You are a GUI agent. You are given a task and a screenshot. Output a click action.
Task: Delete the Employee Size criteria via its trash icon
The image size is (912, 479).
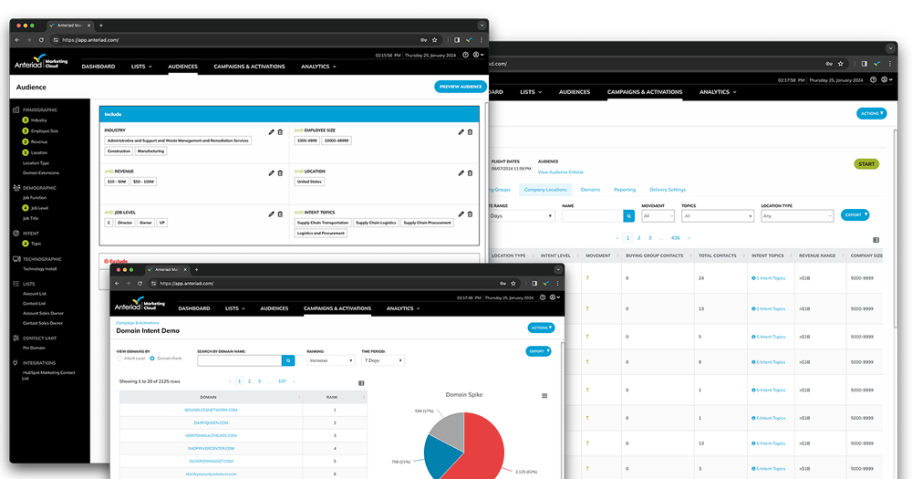click(470, 132)
